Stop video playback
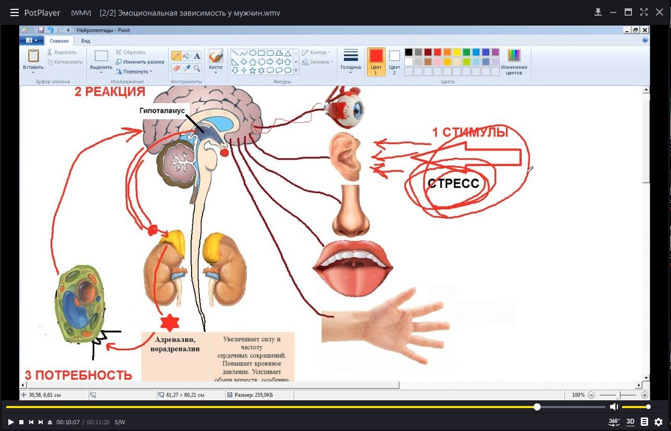The width and height of the screenshot is (671, 431). coord(21,422)
